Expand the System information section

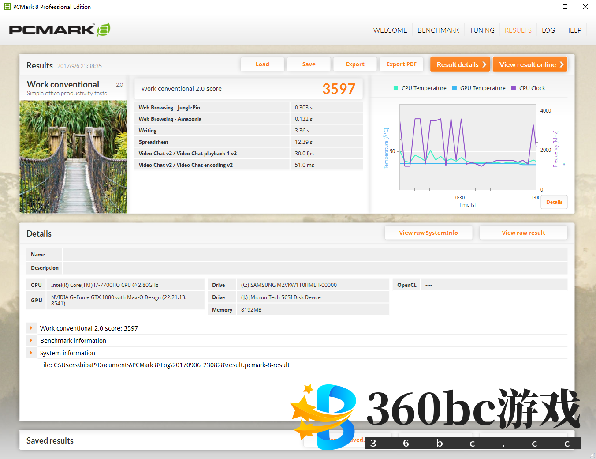(x=31, y=353)
